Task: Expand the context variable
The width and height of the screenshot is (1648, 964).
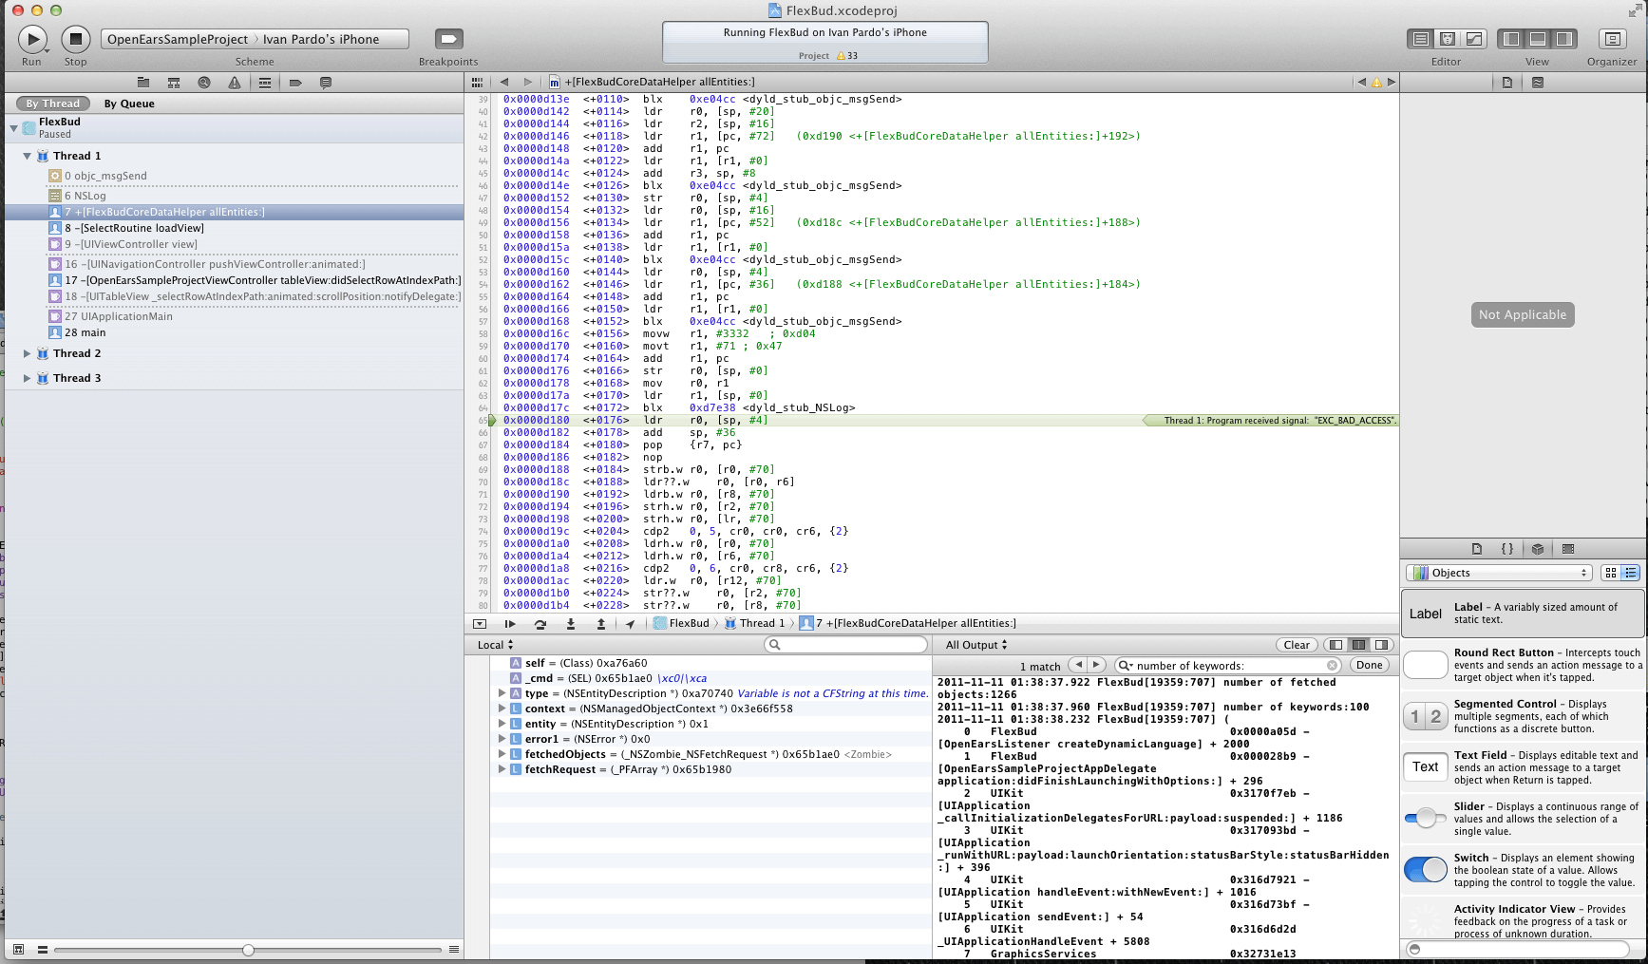Action: (502, 709)
